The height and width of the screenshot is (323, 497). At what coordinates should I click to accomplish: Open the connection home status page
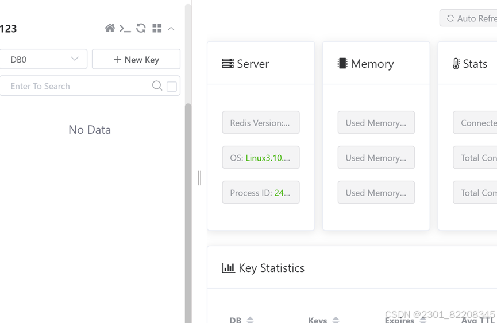(110, 28)
